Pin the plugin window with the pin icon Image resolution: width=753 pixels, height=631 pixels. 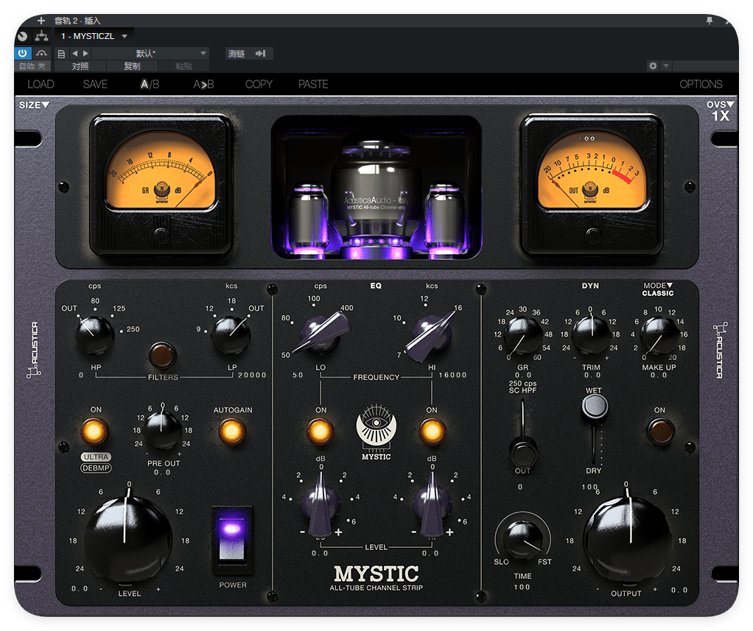tap(710, 21)
